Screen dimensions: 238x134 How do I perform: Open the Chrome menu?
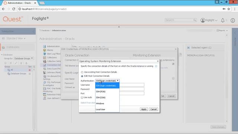pyautogui.click(x=235, y=9)
